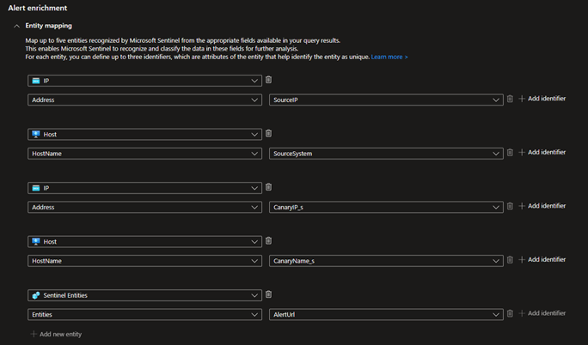Remove the SourceSystem identifier row
Screen dimensions: 588x345
510,152
